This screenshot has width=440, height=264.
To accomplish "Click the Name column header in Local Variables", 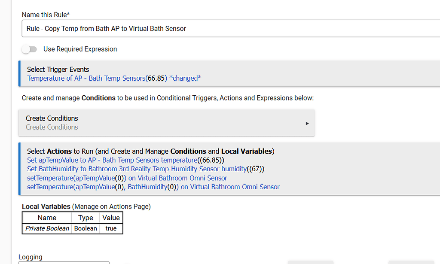I will coord(46,218).
